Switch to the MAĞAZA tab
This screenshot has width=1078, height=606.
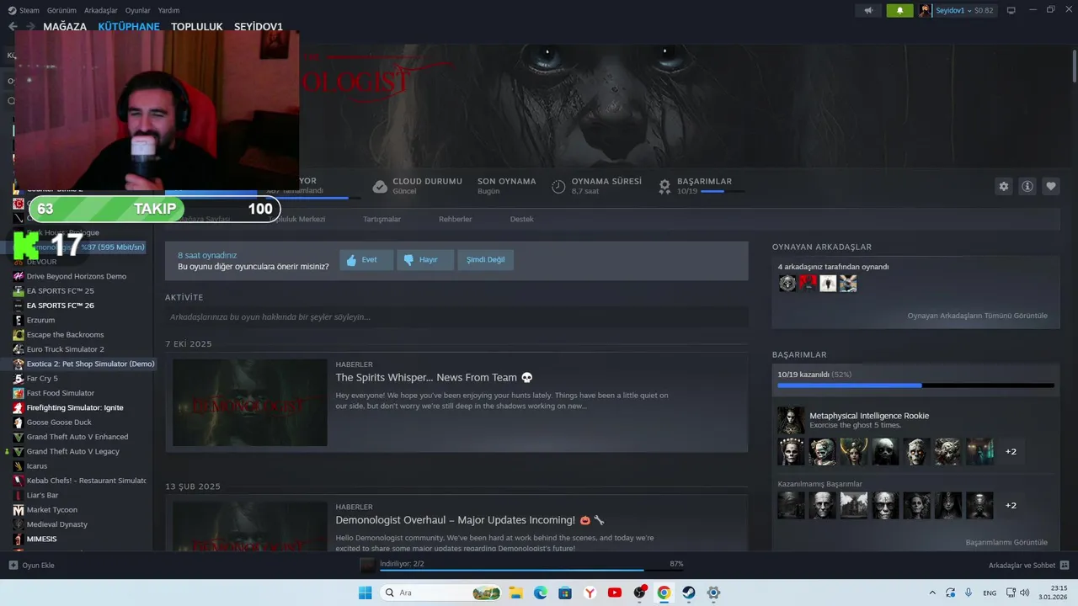click(65, 27)
